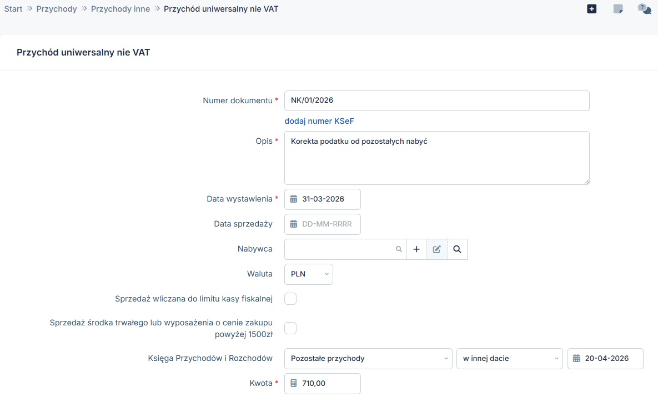This screenshot has height=402, width=658.
Task: Click calculator icon in Kwota field
Action: pyautogui.click(x=294, y=383)
